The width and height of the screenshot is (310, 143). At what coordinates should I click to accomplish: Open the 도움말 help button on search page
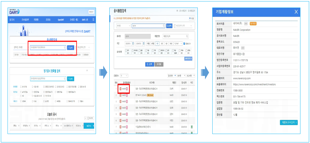(x=192, y=18)
